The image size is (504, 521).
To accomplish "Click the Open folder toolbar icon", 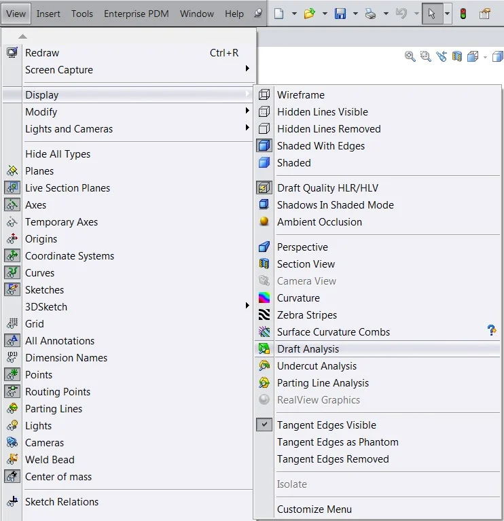I will pos(309,14).
